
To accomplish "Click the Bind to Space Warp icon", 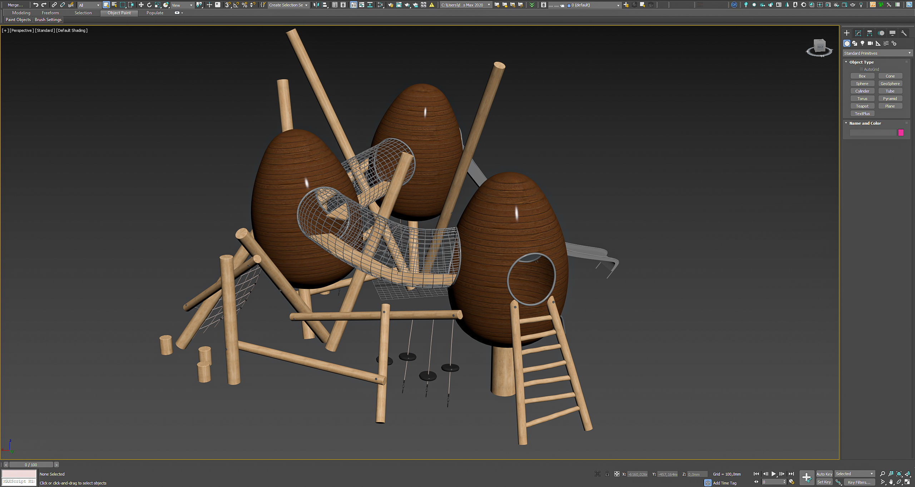I will [71, 5].
